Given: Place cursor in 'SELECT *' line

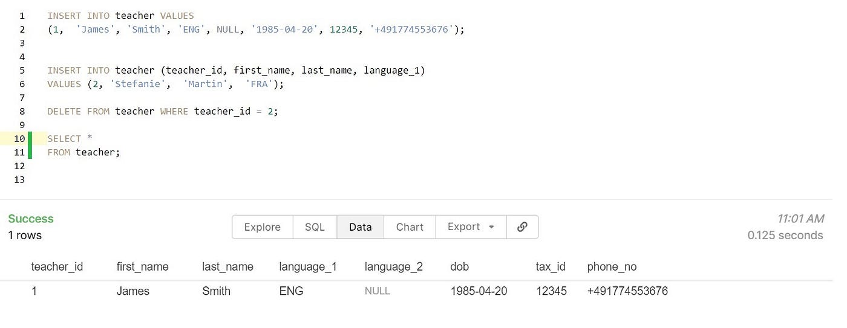Looking at the screenshot, I should [x=70, y=138].
